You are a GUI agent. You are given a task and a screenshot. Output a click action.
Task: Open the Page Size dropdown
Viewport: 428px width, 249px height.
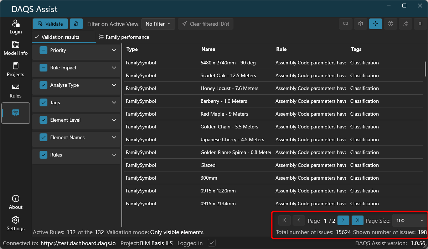pos(410,221)
